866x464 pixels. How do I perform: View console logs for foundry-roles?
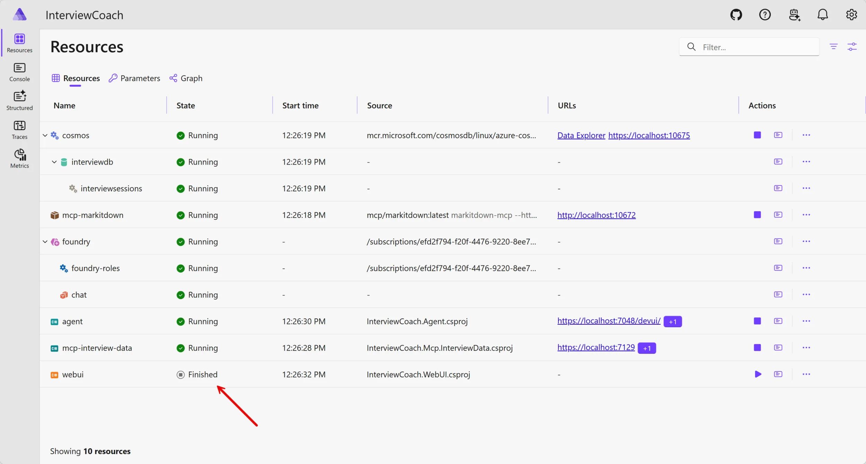pos(778,268)
